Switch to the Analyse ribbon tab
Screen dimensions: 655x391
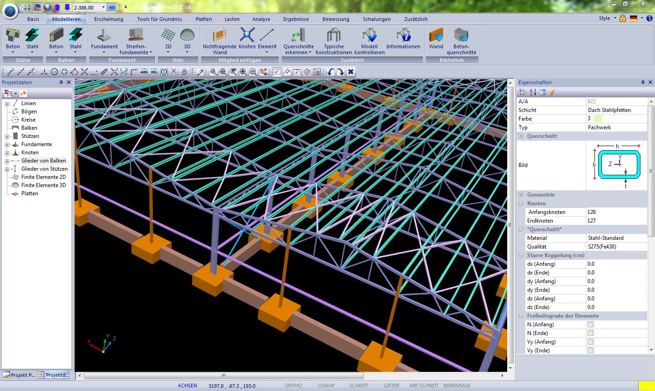tap(261, 19)
